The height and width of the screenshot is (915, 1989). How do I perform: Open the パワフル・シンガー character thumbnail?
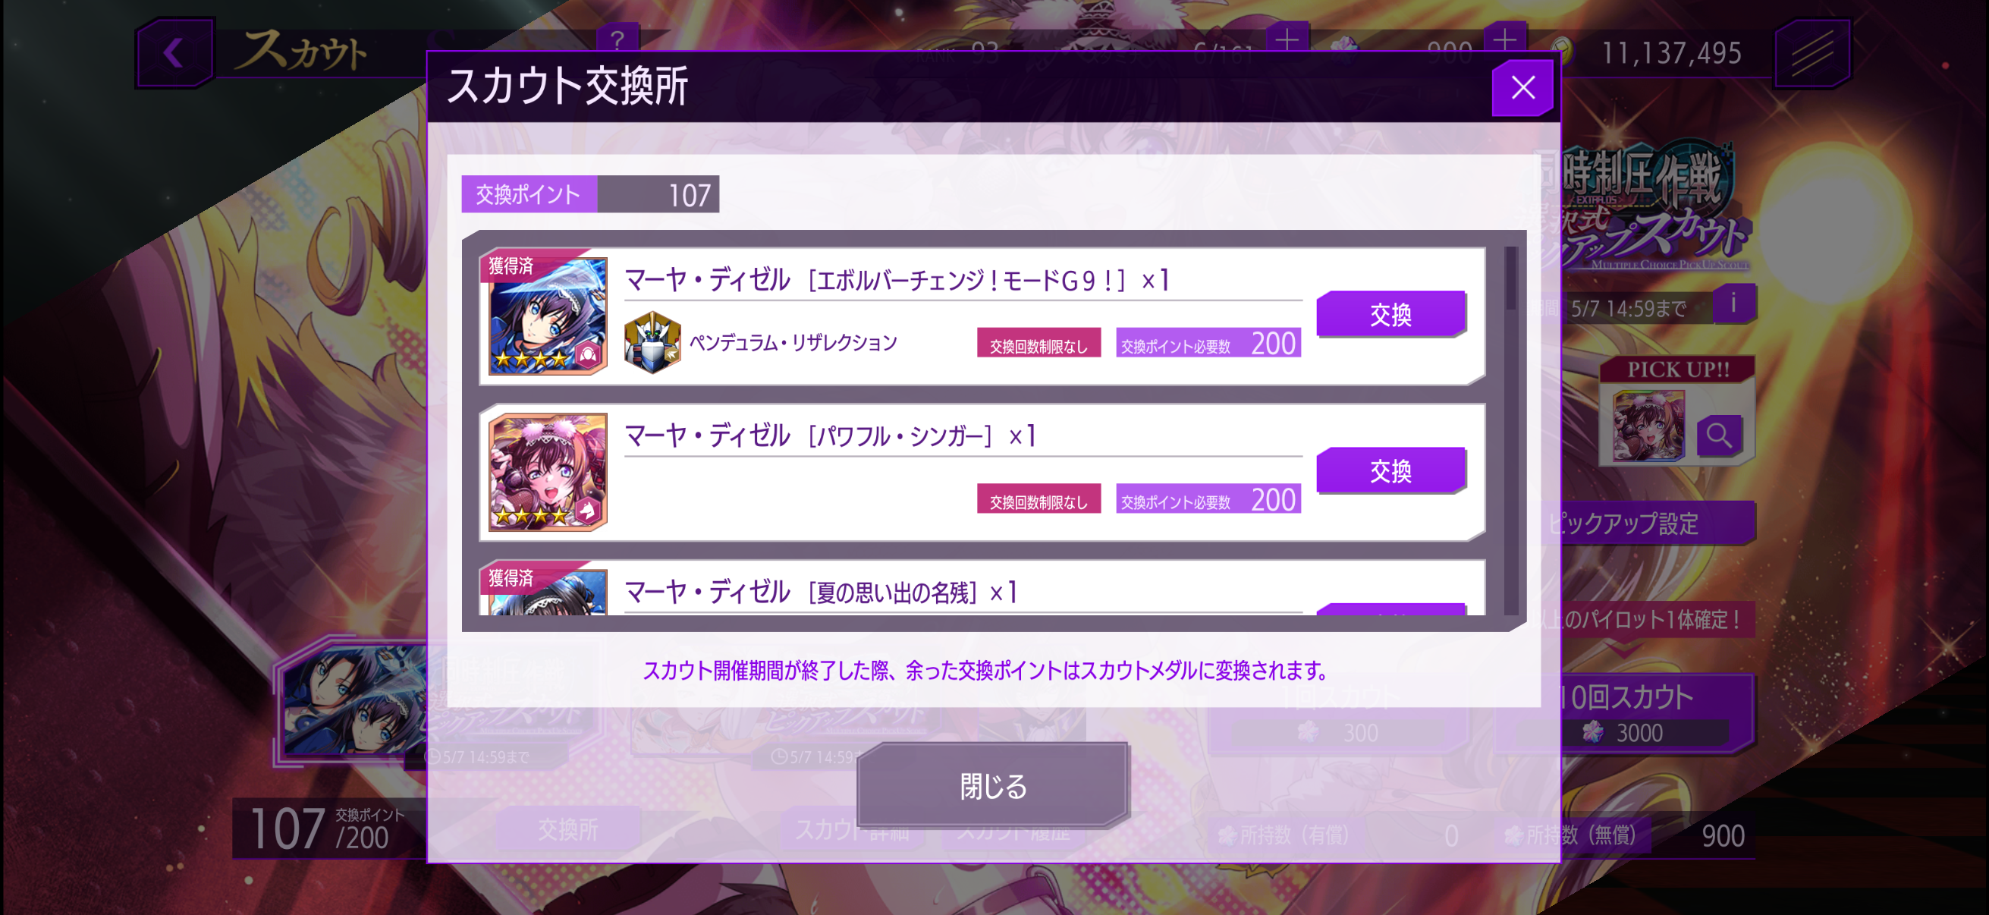(548, 471)
